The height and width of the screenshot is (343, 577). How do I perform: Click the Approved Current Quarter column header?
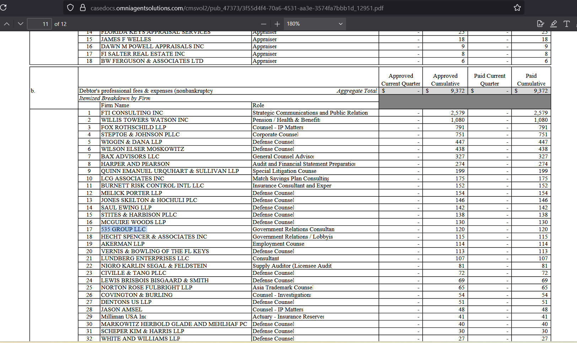click(400, 80)
